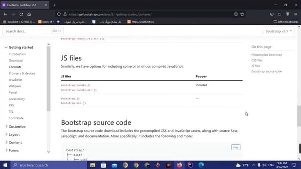Click the Type here to search box
Image resolution: width=301 pixels, height=169 pixels.
pos(49,165)
